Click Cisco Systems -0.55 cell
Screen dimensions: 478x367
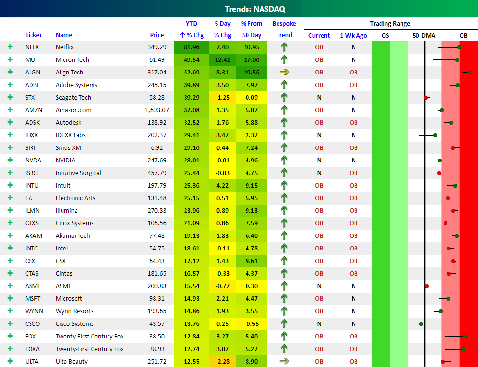(x=251, y=324)
